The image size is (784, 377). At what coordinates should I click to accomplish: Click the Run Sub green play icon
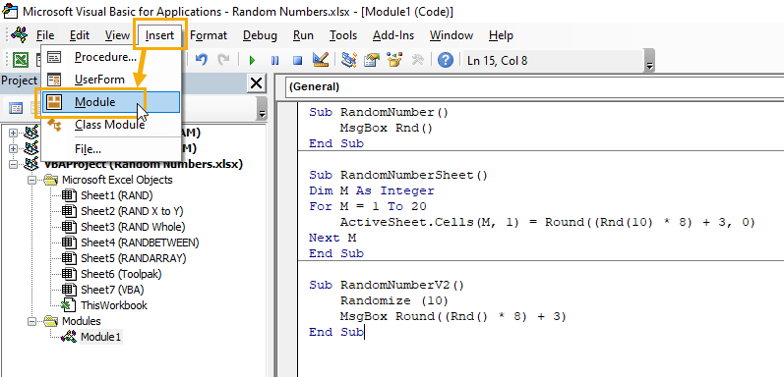point(252,61)
